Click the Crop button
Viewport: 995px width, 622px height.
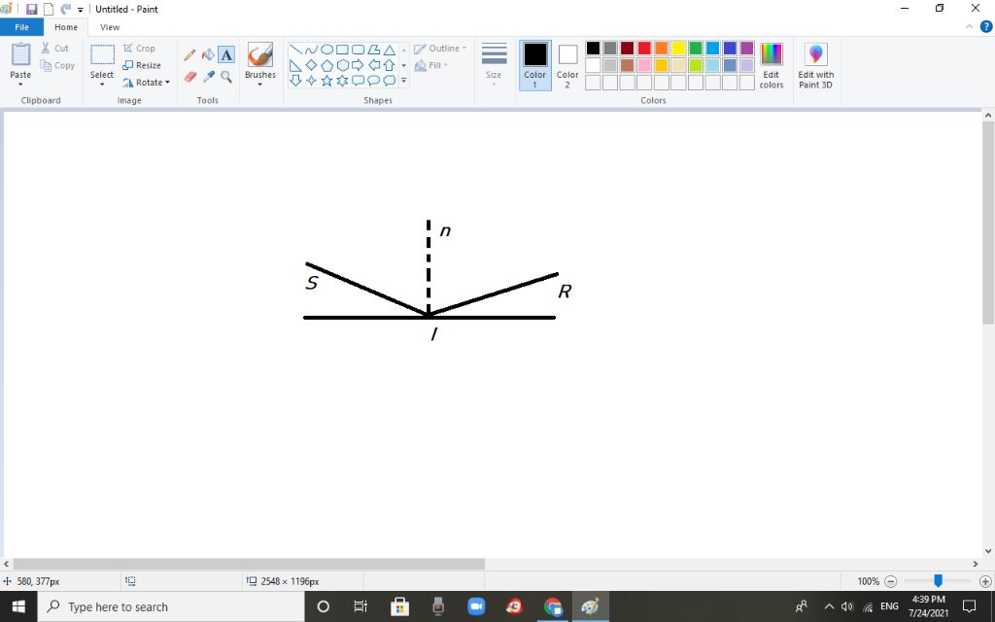(x=139, y=49)
